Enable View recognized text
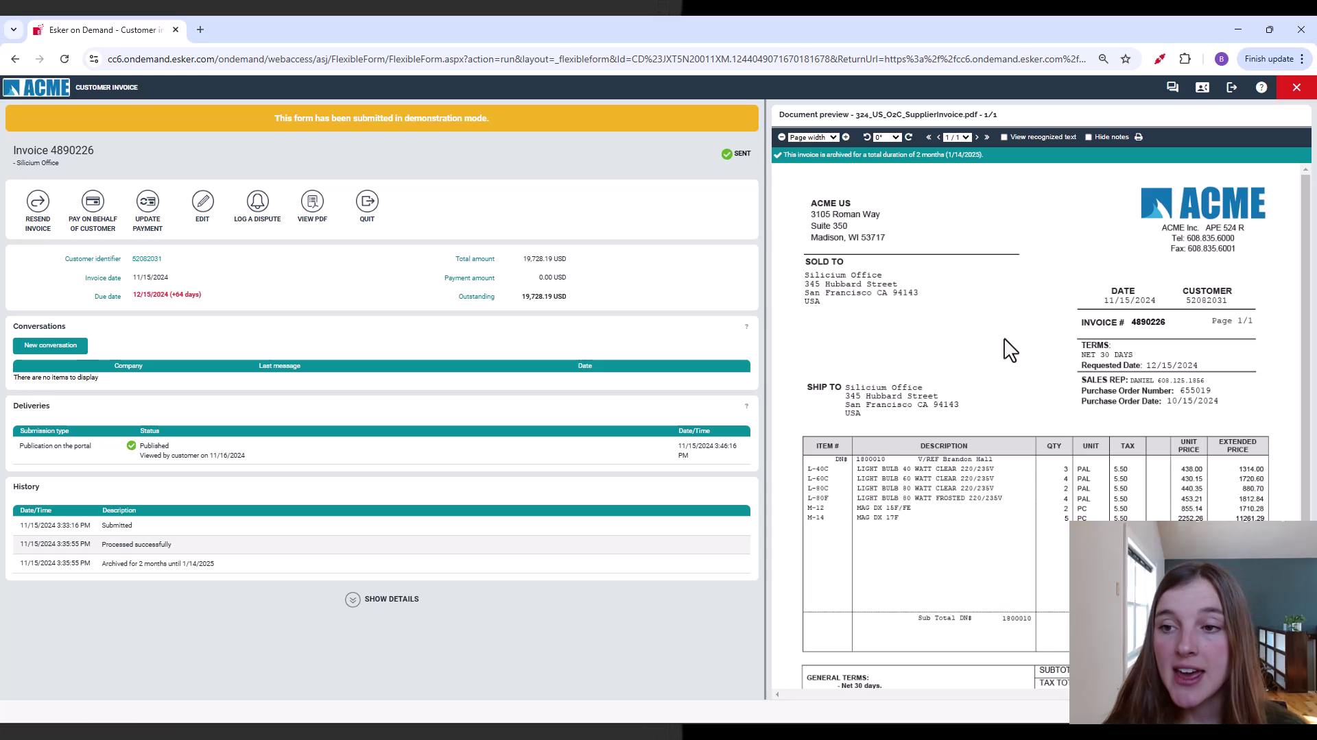Viewport: 1317px width, 740px height. tap(1004, 137)
